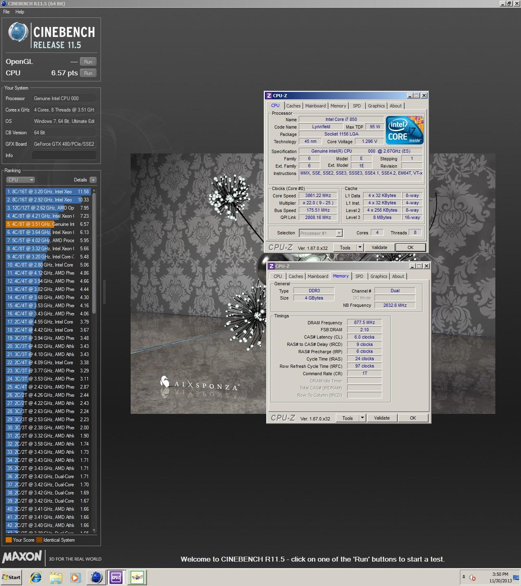Click the Start button
Screen dimensions: 521x586
[11, 577]
